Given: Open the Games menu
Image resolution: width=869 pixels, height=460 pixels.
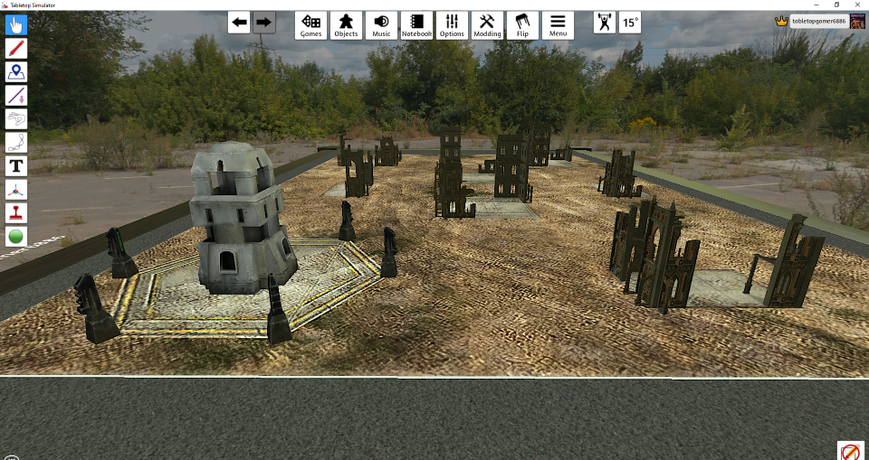Looking at the screenshot, I should [310, 25].
